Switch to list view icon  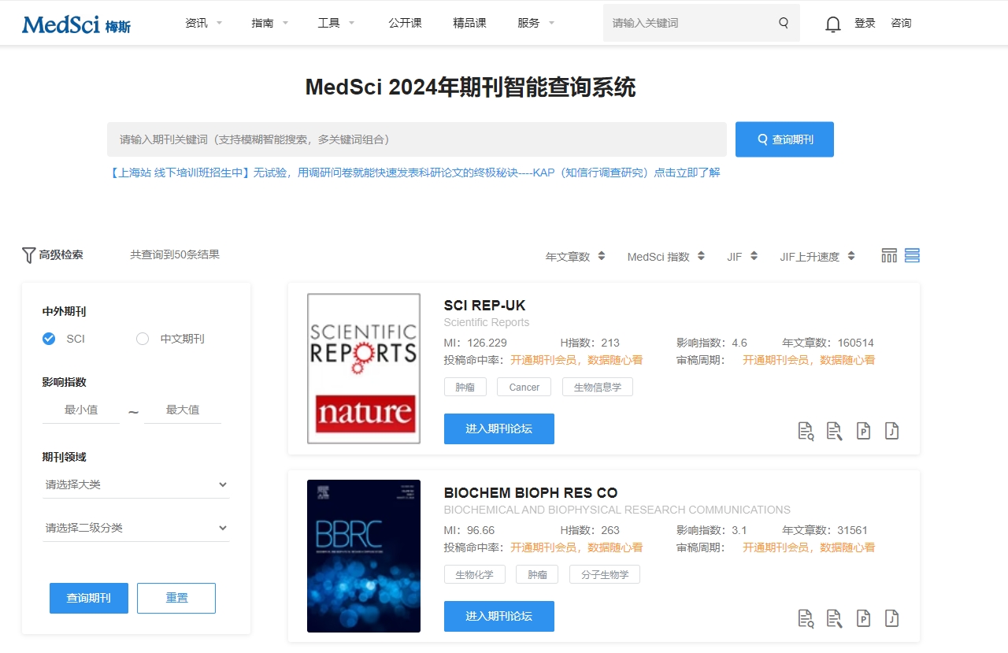click(912, 255)
